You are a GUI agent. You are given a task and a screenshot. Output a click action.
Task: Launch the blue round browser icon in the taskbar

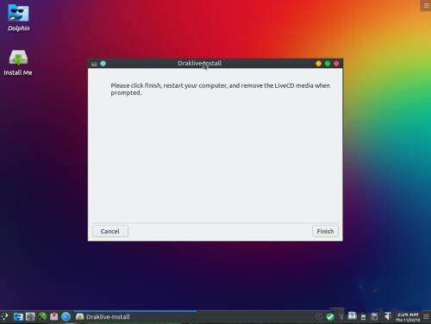(x=66, y=317)
